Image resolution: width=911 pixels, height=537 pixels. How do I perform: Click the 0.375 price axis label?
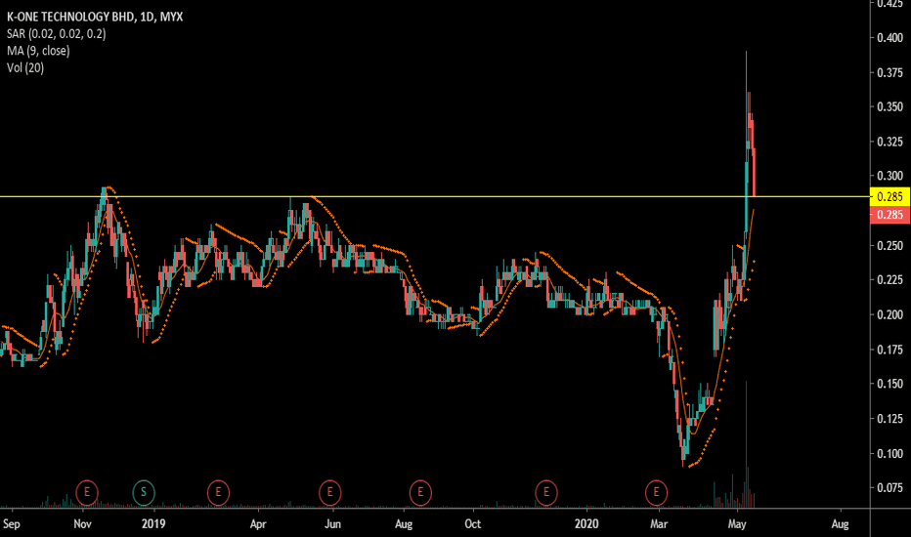pyautogui.click(x=890, y=72)
